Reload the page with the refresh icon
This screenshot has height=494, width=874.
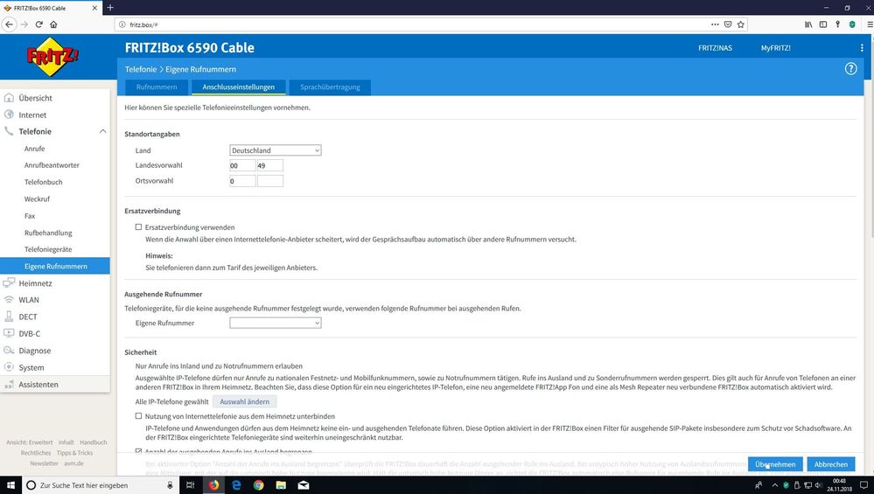click(x=39, y=24)
